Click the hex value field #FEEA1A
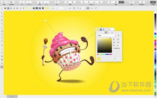 click(x=117, y=48)
